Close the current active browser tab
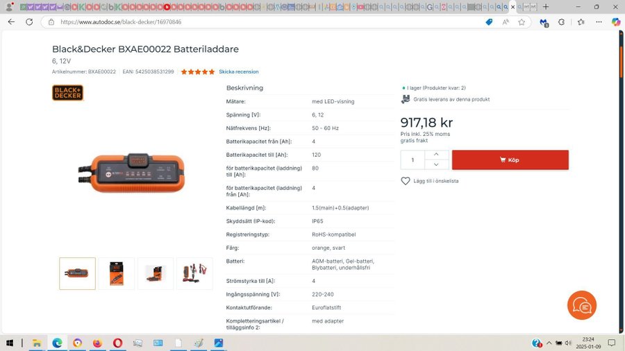Image resolution: width=625 pixels, height=351 pixels. [513, 7]
